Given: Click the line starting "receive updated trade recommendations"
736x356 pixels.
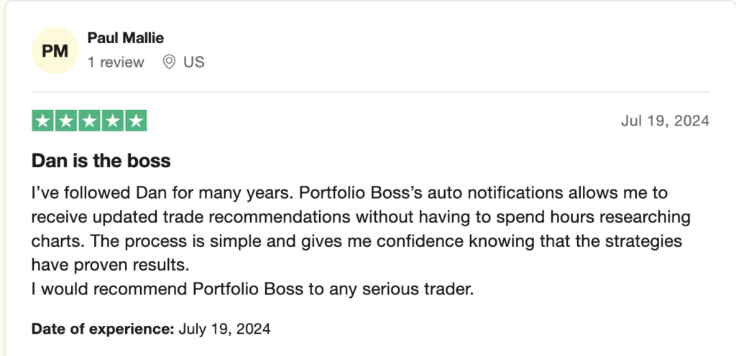Looking at the screenshot, I should coord(361,217).
